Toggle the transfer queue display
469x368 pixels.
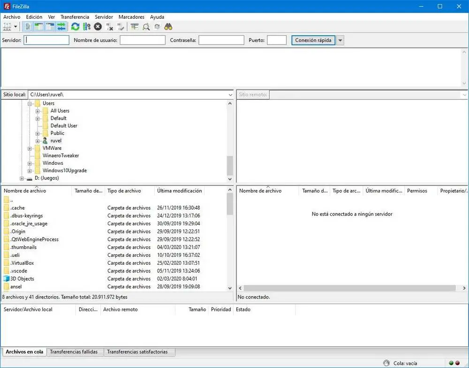point(61,27)
